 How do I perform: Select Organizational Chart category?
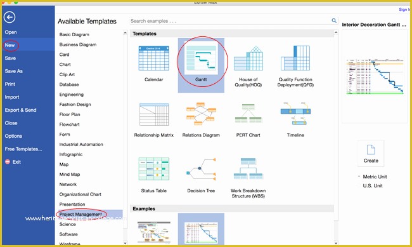coord(80,194)
